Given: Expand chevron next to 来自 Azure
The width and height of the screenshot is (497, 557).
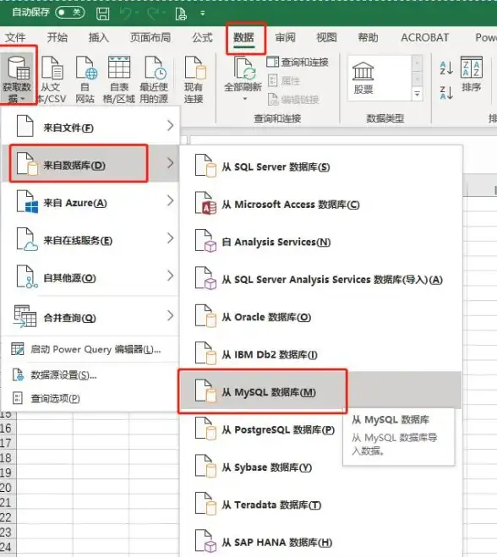Looking at the screenshot, I should click(171, 200).
